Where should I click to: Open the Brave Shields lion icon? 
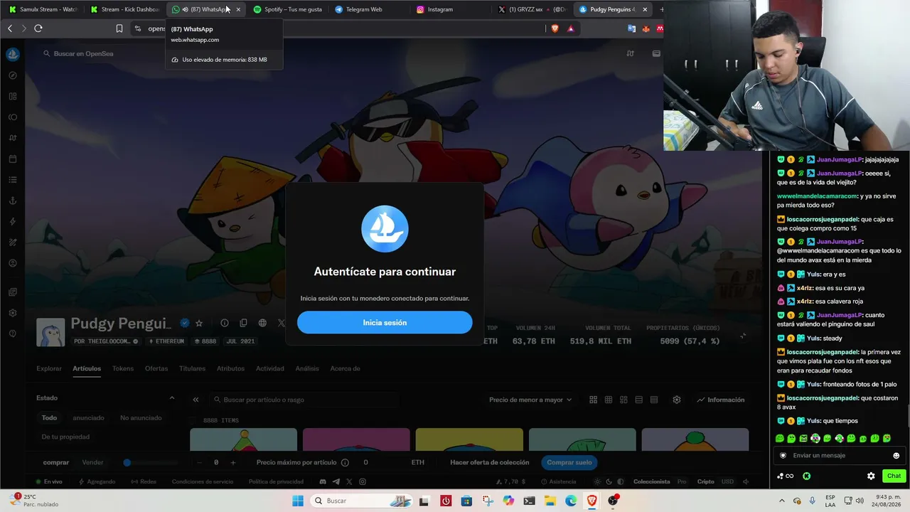pos(555,28)
